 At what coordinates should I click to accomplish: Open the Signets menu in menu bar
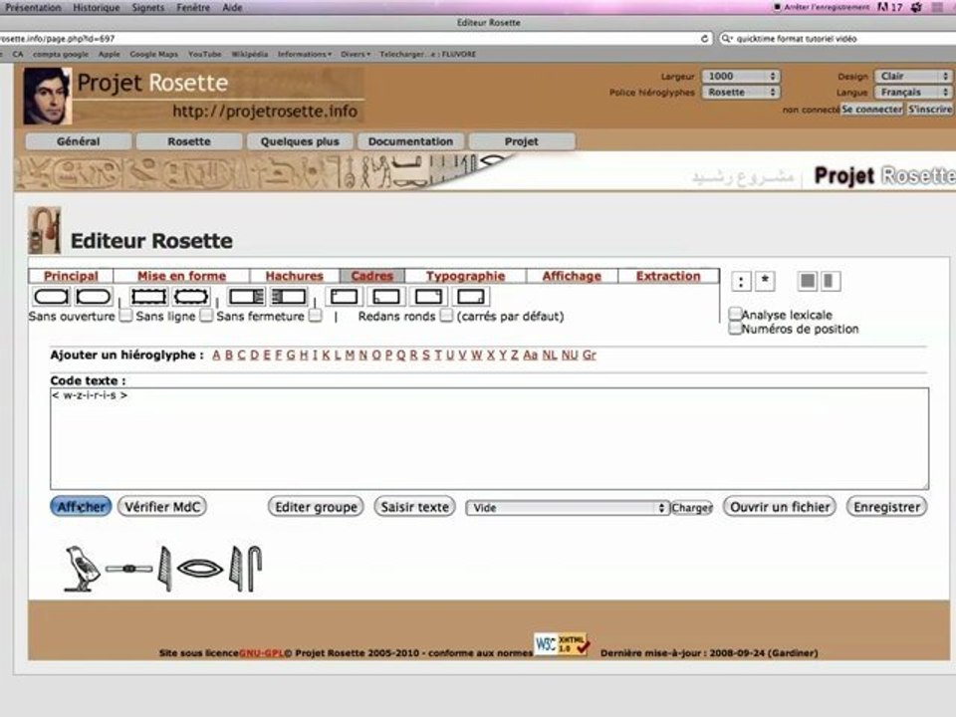[x=148, y=7]
